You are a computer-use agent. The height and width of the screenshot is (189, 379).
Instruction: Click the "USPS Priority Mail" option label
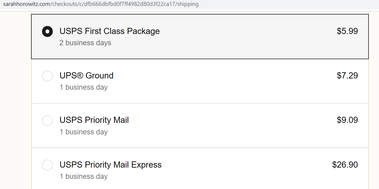94,120
